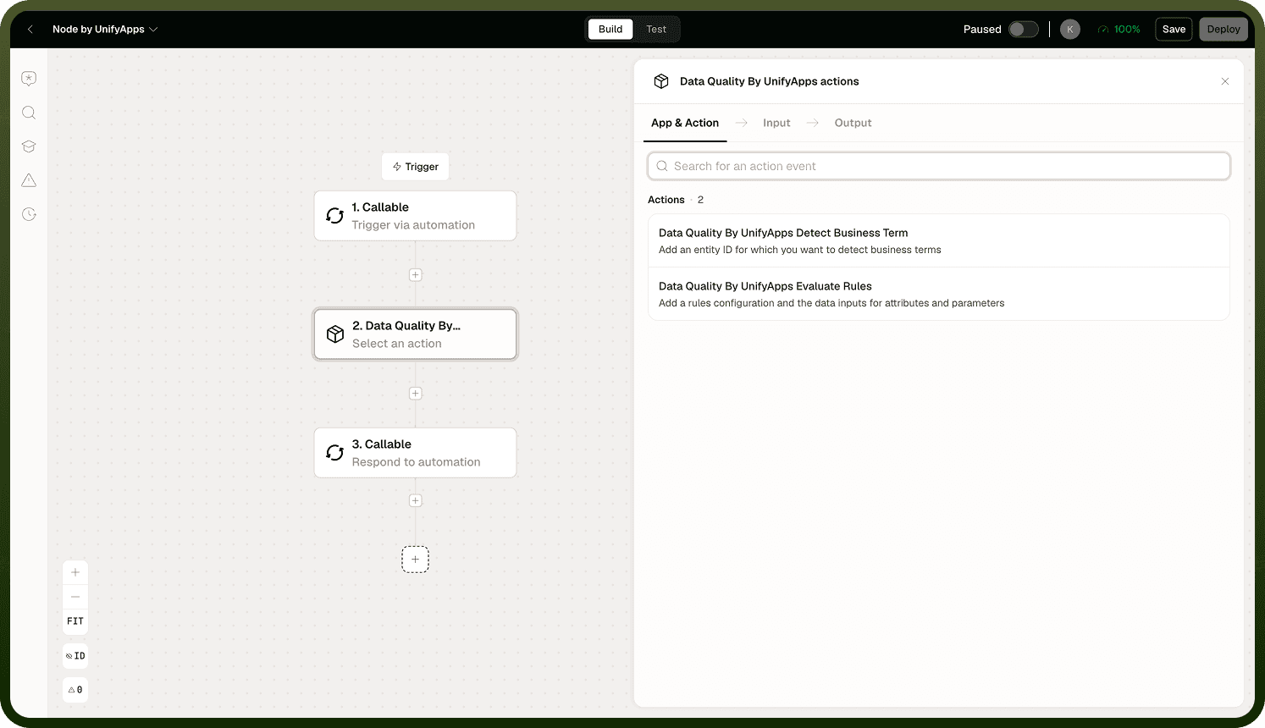Open the search icon in left sidebar
This screenshot has height=728, width=1265.
[29, 113]
